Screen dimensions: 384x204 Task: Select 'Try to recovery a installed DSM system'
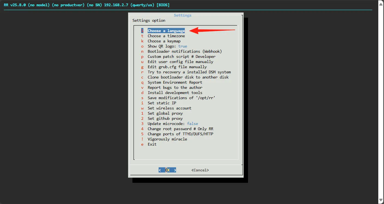[189, 72]
